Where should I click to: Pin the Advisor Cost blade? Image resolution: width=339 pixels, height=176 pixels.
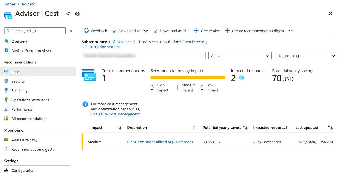[68, 13]
